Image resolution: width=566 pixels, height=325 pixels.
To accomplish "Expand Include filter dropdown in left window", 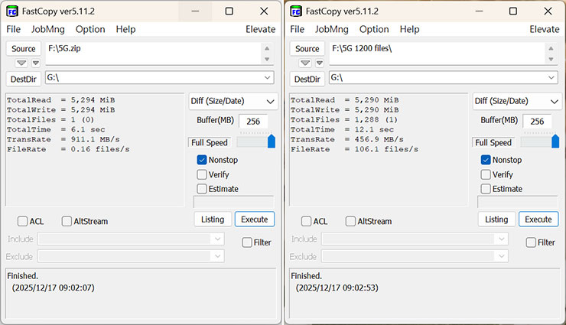I will pos(217,239).
